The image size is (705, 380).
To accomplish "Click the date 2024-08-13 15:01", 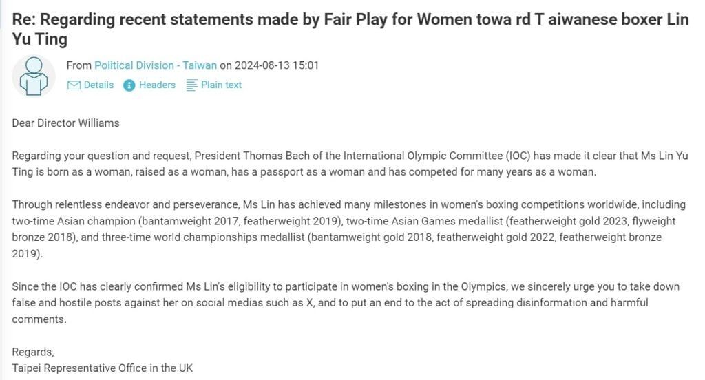I will tap(277, 65).
